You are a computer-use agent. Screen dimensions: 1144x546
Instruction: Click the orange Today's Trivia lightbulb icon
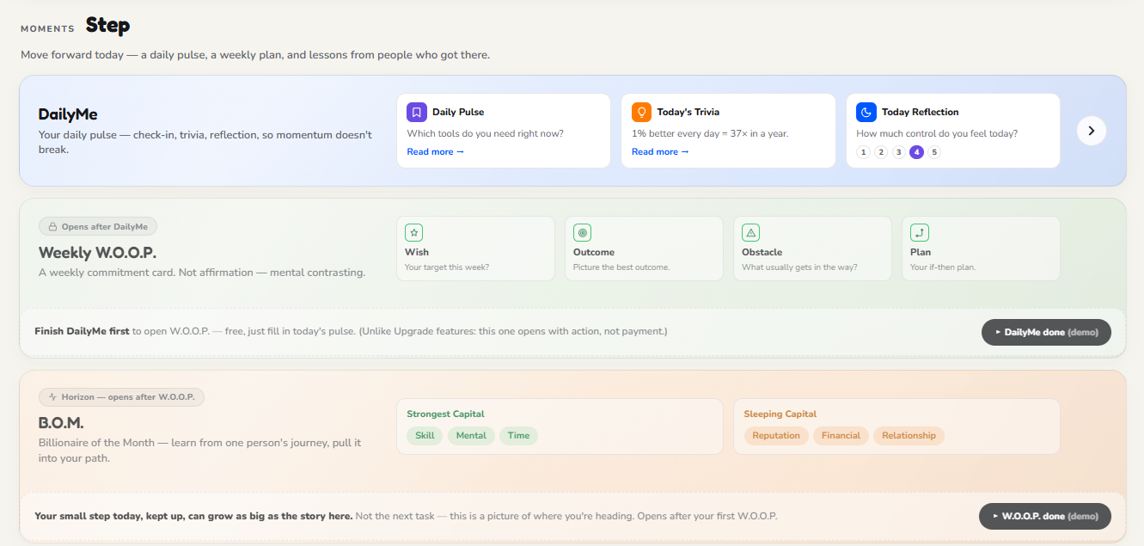pos(641,112)
